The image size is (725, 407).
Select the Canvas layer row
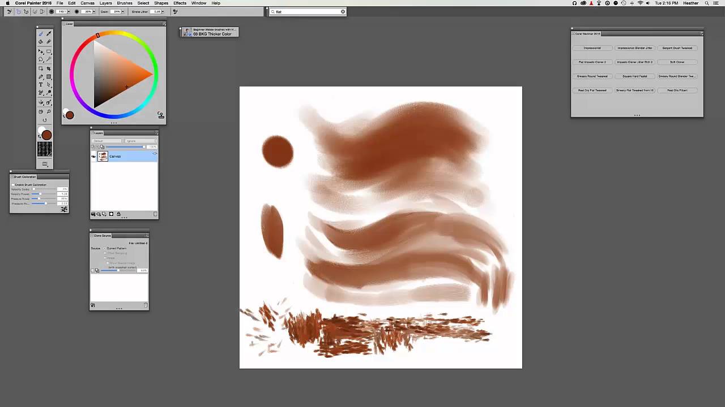(125, 157)
